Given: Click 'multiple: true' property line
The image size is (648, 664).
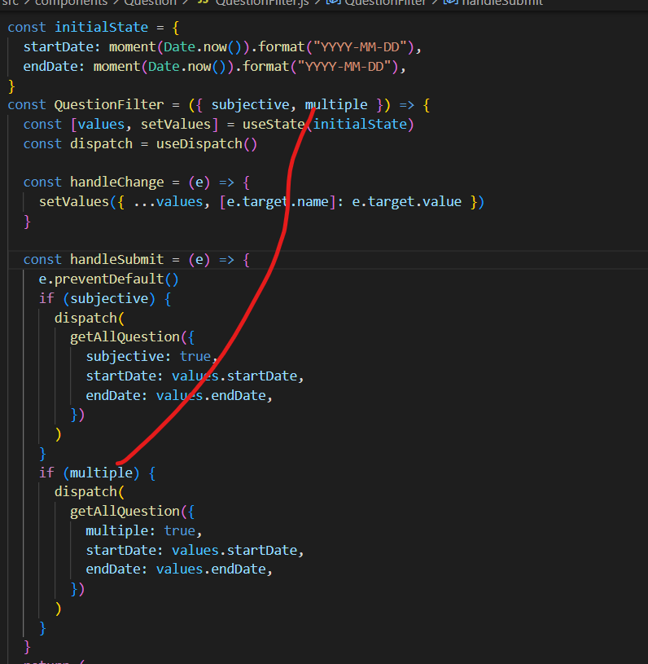Looking at the screenshot, I should [x=140, y=530].
